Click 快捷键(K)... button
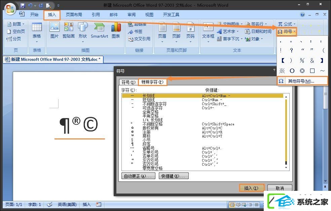Image resolution: width=331 pixels, height=211 pixels. pyautogui.click(x=174, y=176)
